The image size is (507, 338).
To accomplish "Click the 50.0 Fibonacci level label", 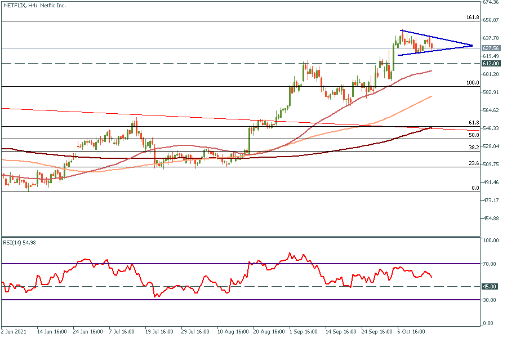I will (x=474, y=135).
